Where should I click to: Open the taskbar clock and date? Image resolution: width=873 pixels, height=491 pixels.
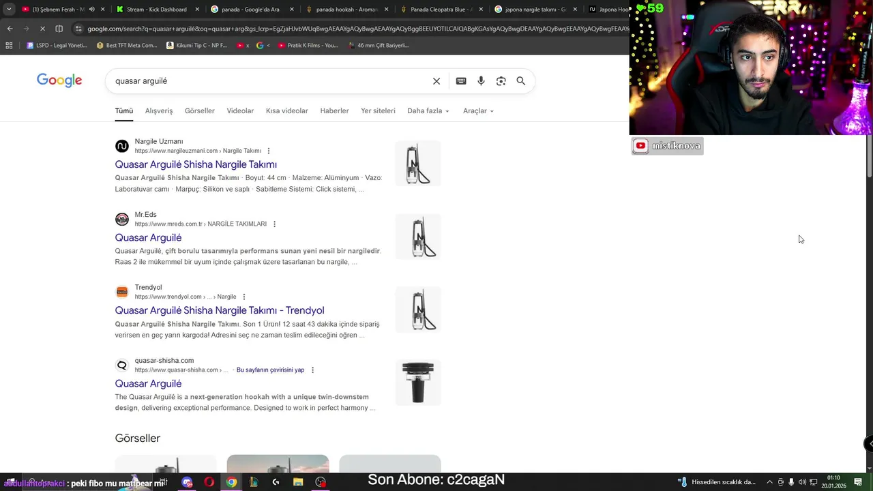833,482
